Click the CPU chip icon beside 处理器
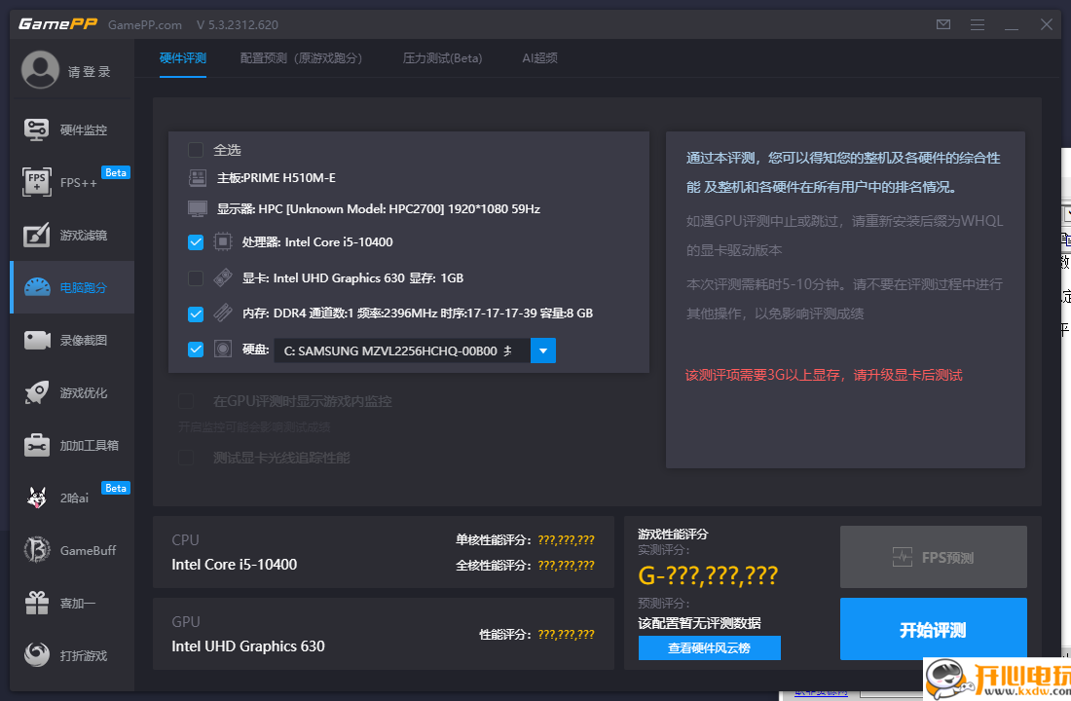The width and height of the screenshot is (1071, 701). 223,241
